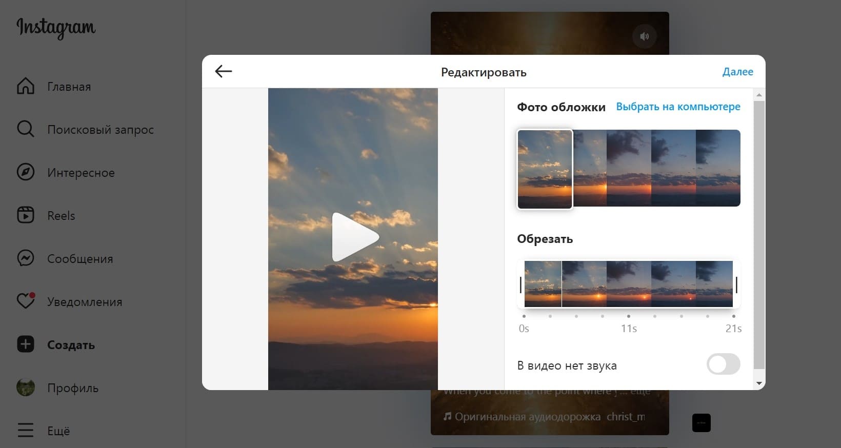Image resolution: width=841 pixels, height=448 pixels.
Task: Click the Выбрать на компьютере link
Action: [x=678, y=107]
